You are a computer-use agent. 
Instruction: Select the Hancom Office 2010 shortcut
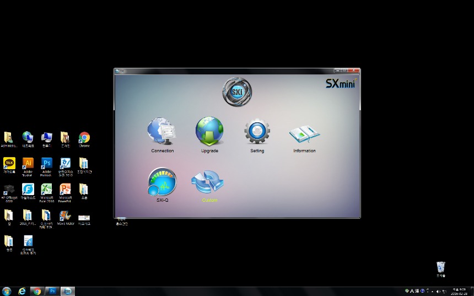coord(65,166)
